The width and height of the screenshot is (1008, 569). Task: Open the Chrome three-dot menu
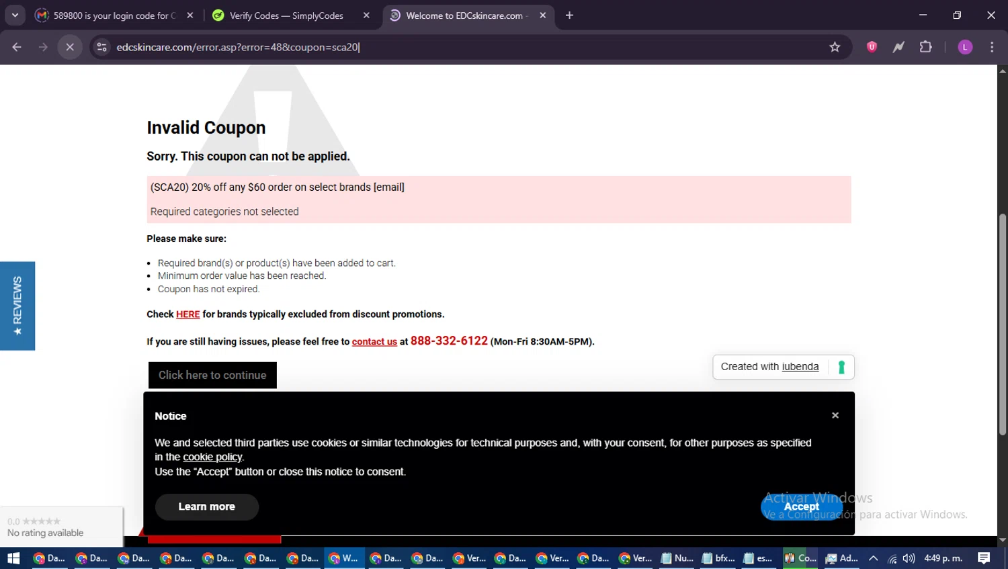point(992,47)
